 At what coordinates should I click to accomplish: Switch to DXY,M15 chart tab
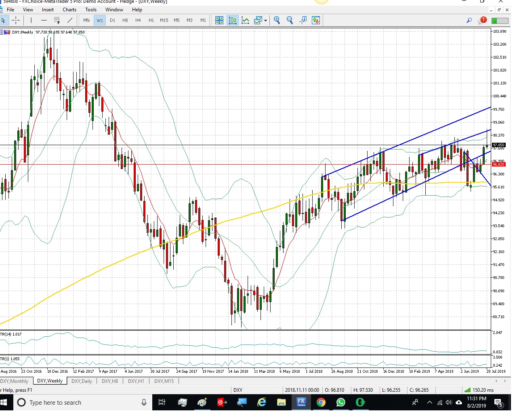(x=164, y=381)
